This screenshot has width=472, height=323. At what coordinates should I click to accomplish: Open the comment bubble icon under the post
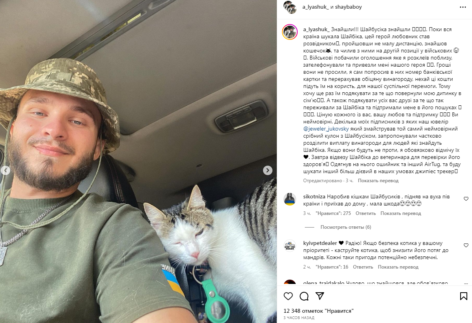coord(304,296)
